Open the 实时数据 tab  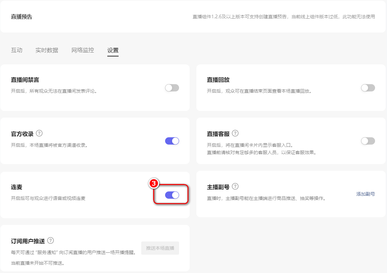tap(47, 50)
